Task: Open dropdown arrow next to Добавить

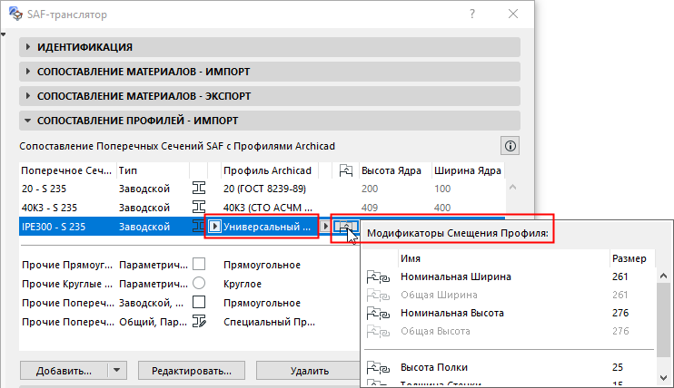Action: [x=117, y=371]
